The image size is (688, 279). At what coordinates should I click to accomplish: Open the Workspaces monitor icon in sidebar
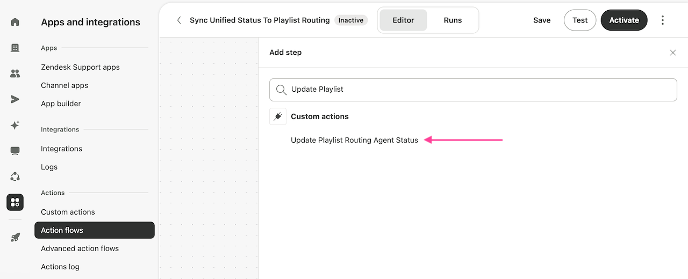click(15, 151)
